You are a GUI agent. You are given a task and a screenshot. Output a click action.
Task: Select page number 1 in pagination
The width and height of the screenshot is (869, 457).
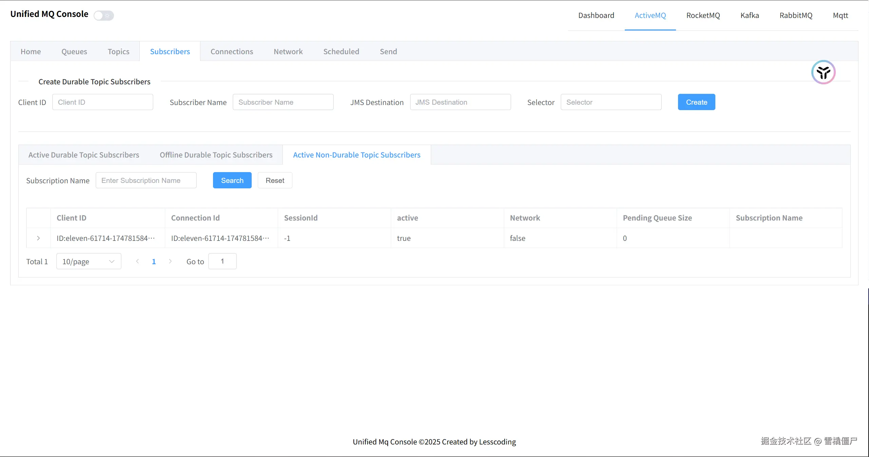coord(154,261)
